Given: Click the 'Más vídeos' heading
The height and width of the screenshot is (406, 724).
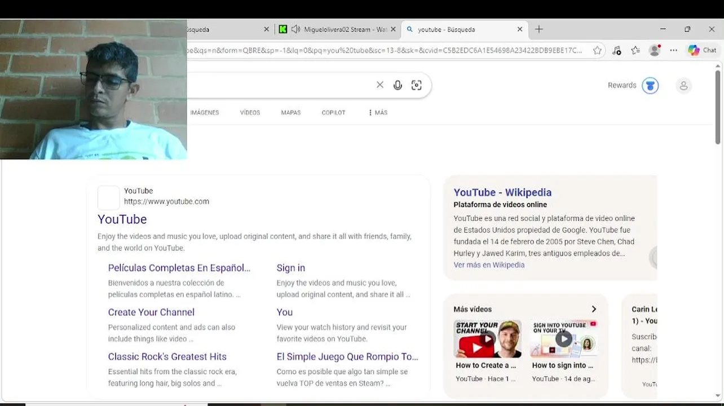Looking at the screenshot, I should (x=473, y=309).
